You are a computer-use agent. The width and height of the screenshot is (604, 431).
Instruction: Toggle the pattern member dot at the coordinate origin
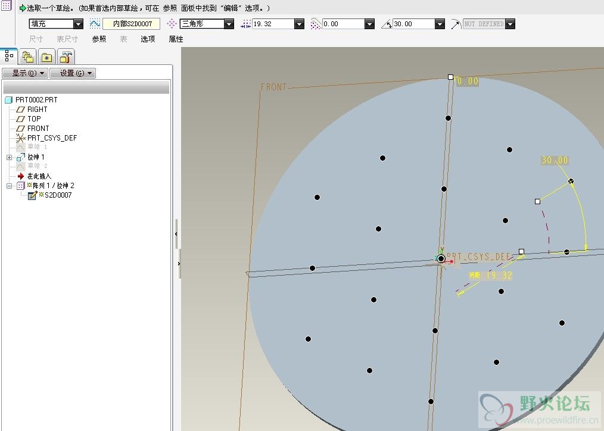tap(441, 258)
